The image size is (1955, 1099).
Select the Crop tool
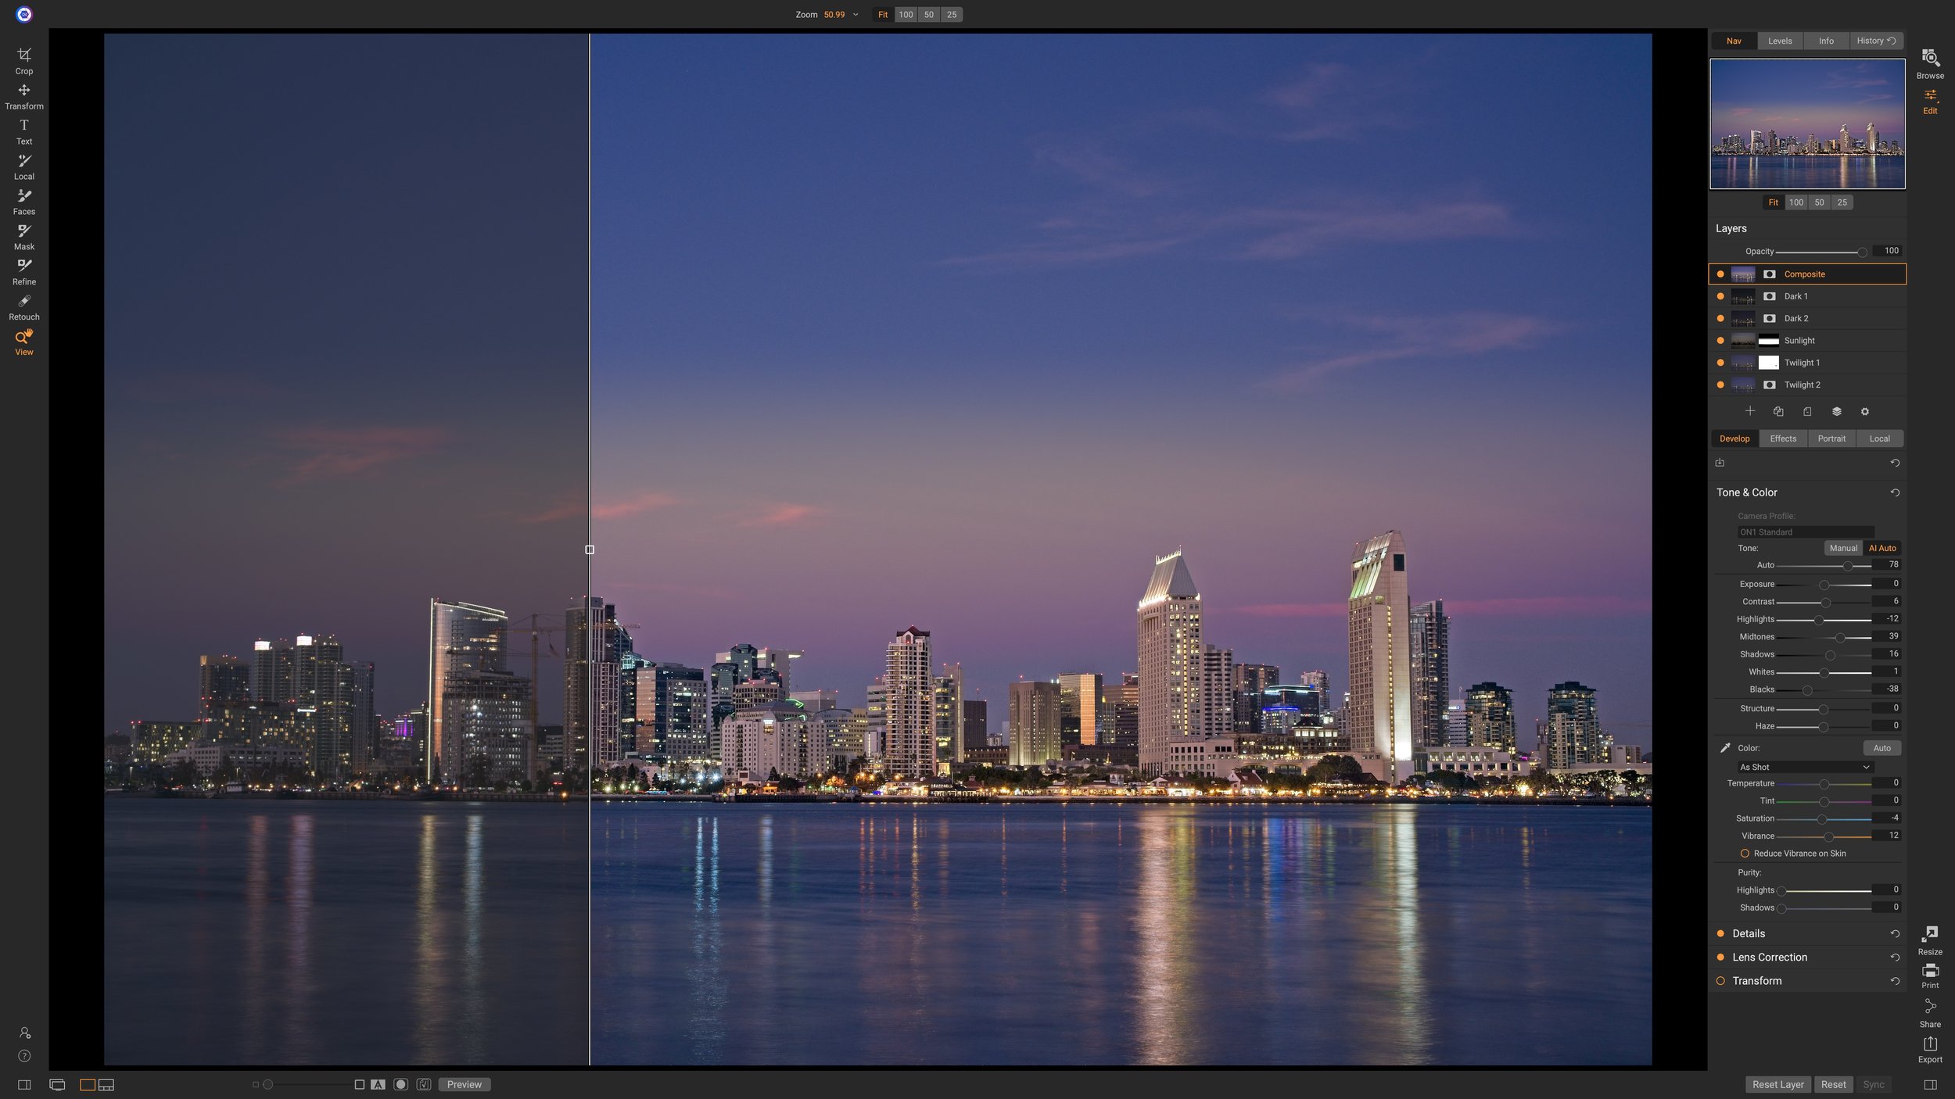point(24,59)
